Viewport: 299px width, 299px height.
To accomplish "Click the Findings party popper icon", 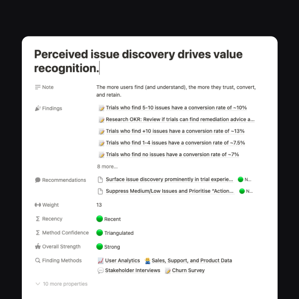I will (x=38, y=108).
